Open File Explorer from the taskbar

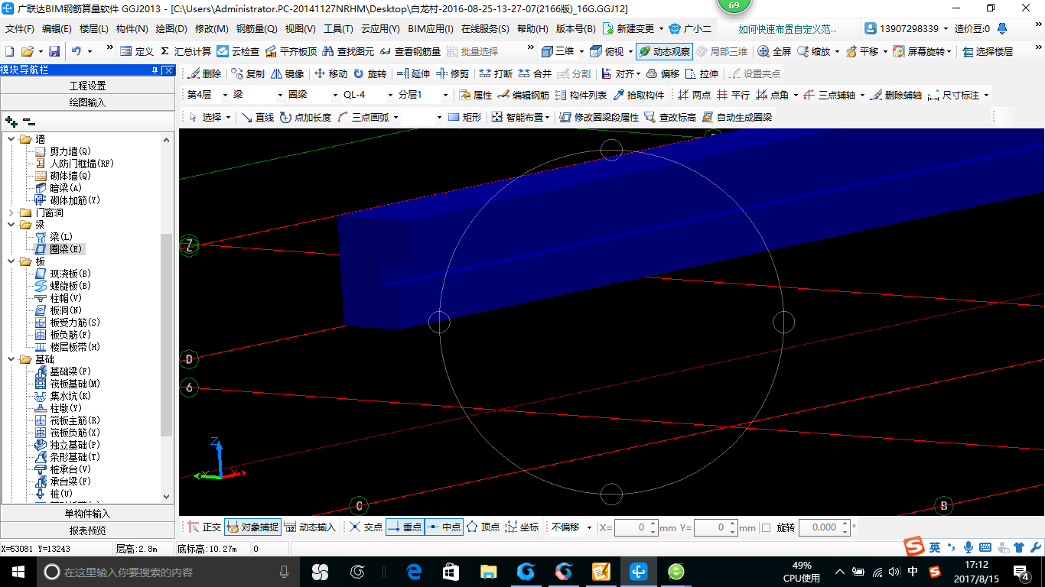488,571
